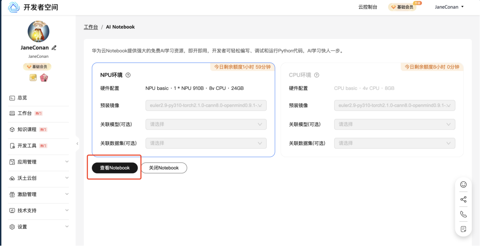Click the 激励管理 gift icon
The image size is (480, 246).
12,195
